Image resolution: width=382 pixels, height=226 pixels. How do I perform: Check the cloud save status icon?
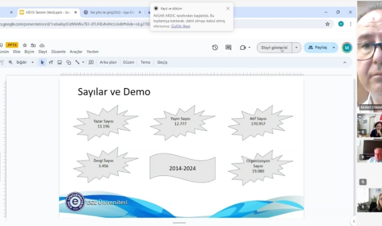42,45
